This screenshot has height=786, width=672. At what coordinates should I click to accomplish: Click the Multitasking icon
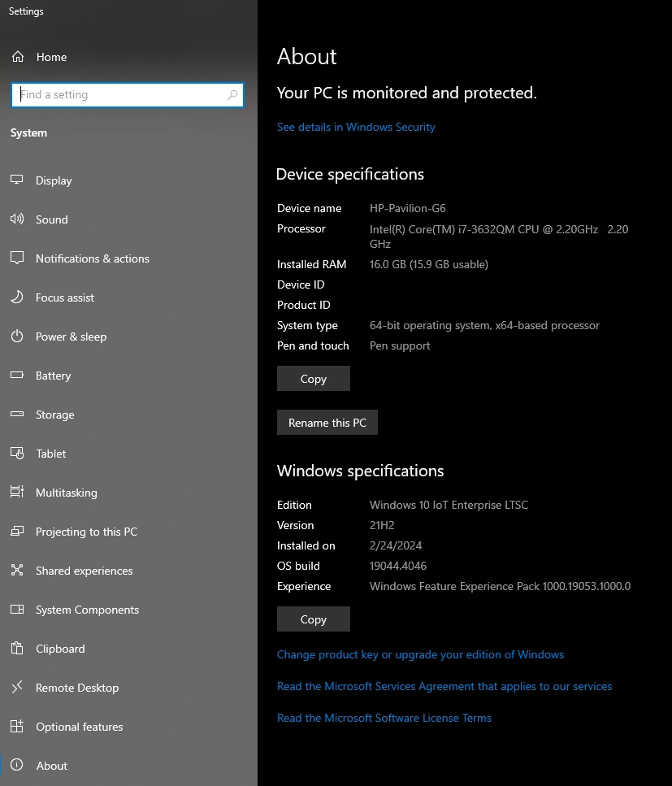(17, 492)
